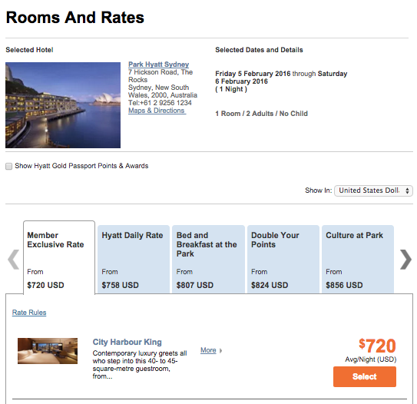This screenshot has height=404, width=417.
Task: Click the hotel telephone number
Action: 160,103
